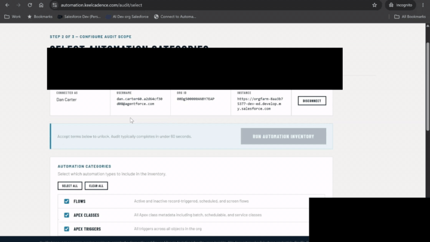Image resolution: width=430 pixels, height=242 pixels.
Task: Click the instance URL 'https://orgfarm...' text
Action: pyautogui.click(x=260, y=104)
